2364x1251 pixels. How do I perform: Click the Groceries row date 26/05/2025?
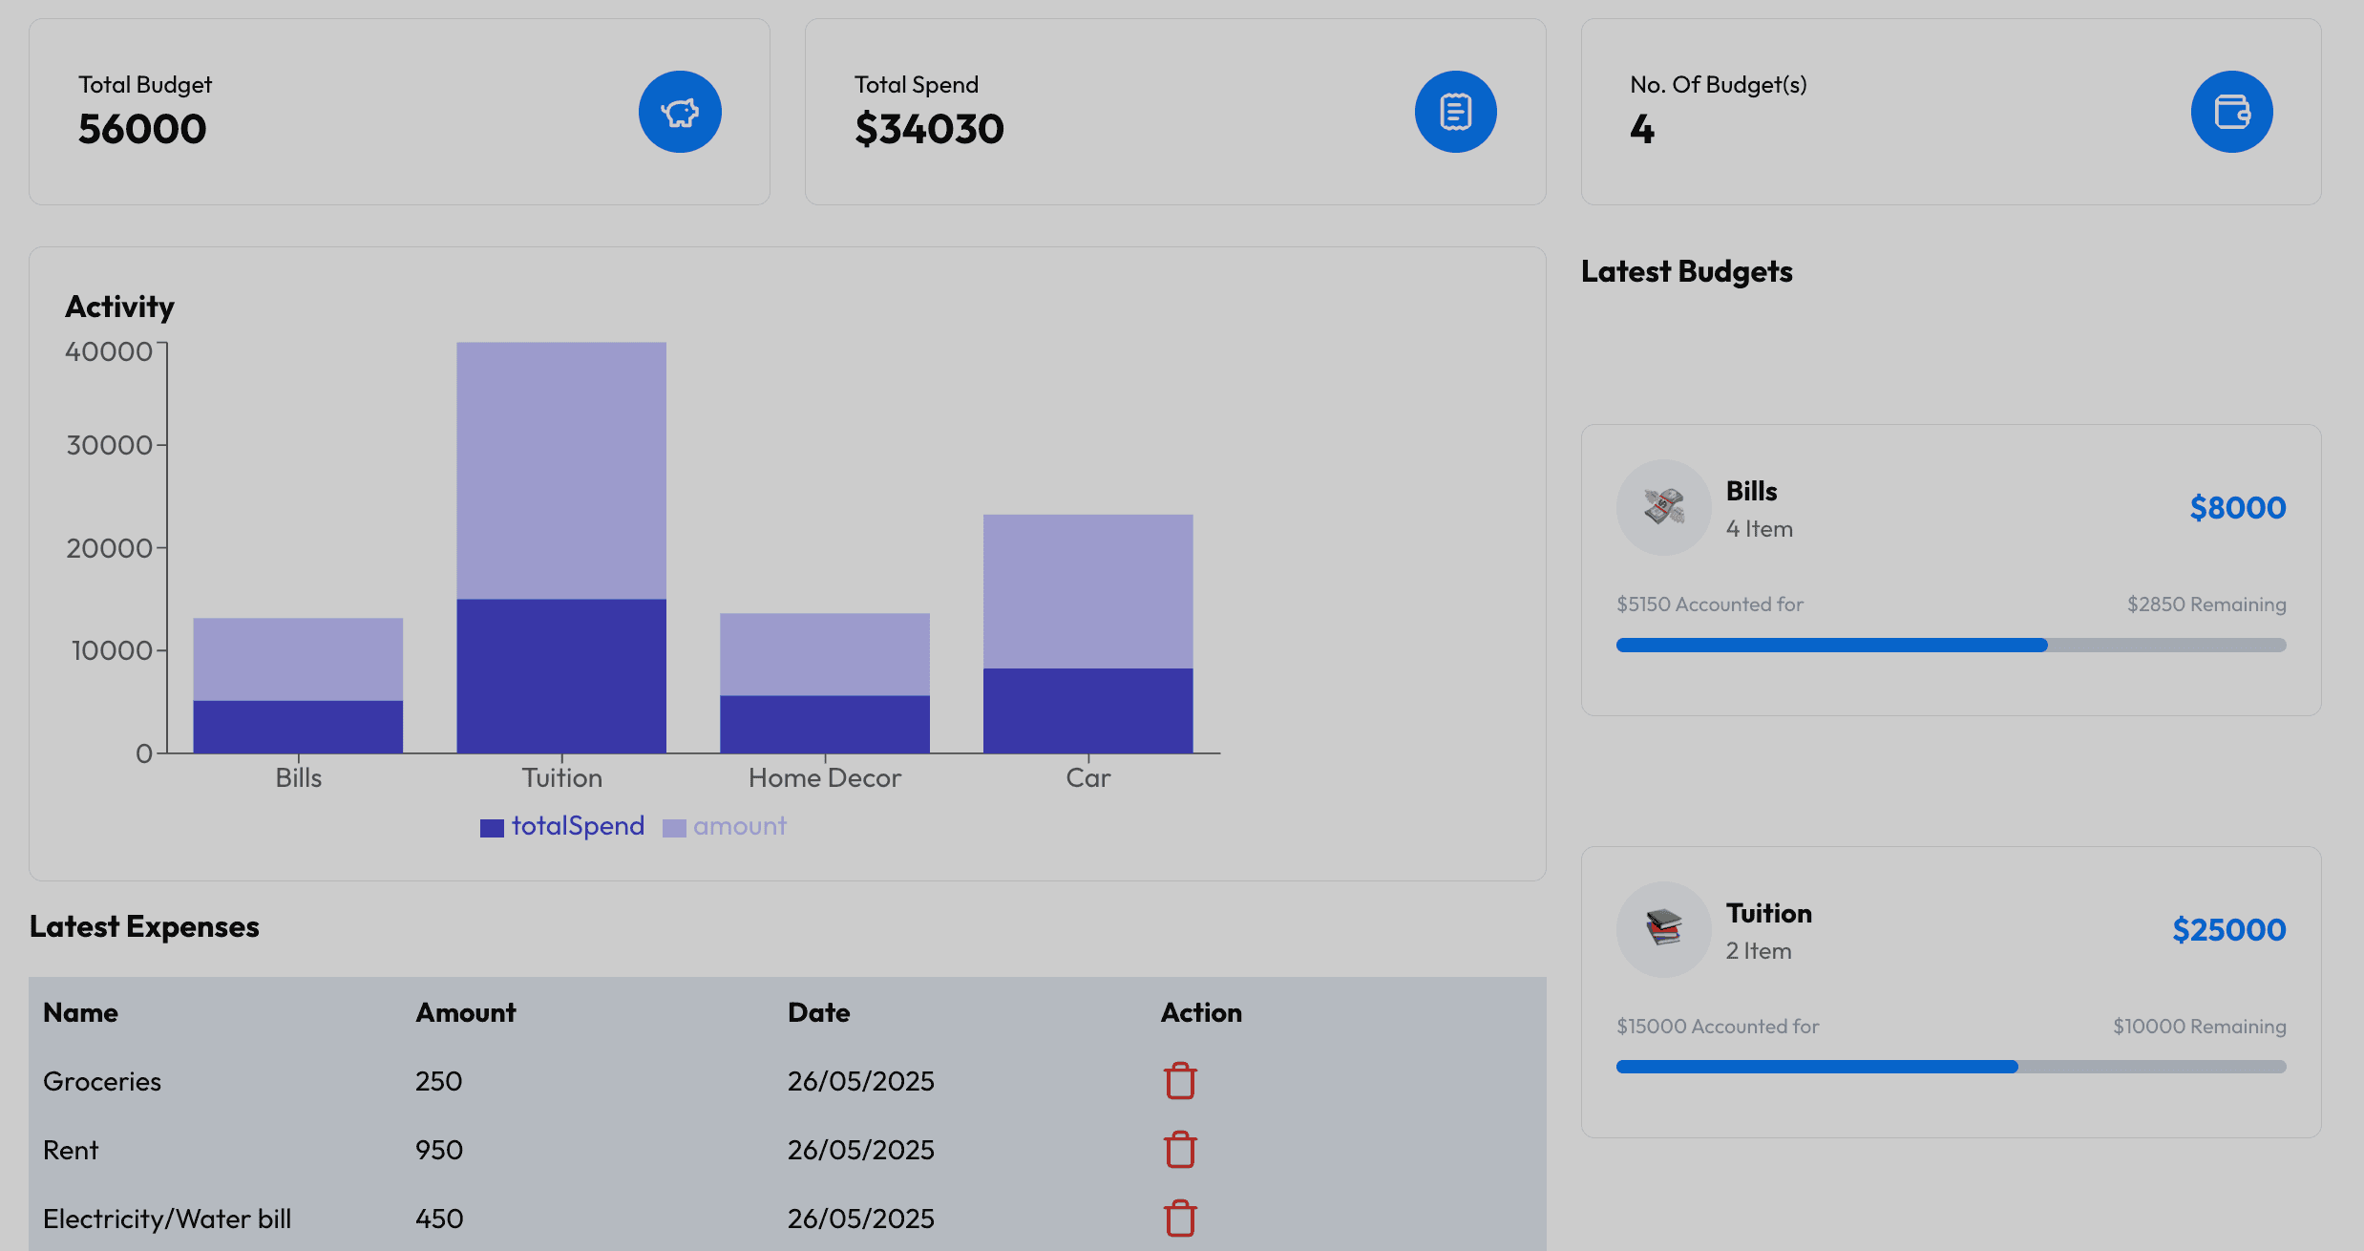tap(861, 1081)
